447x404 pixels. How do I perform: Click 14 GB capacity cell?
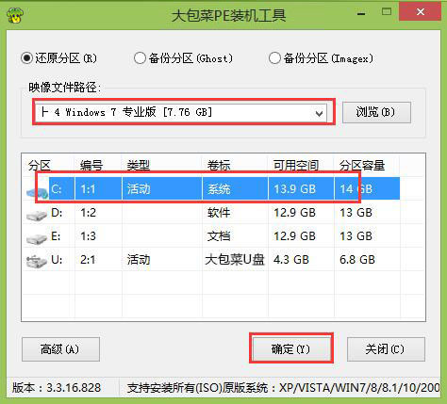pyautogui.click(x=356, y=189)
